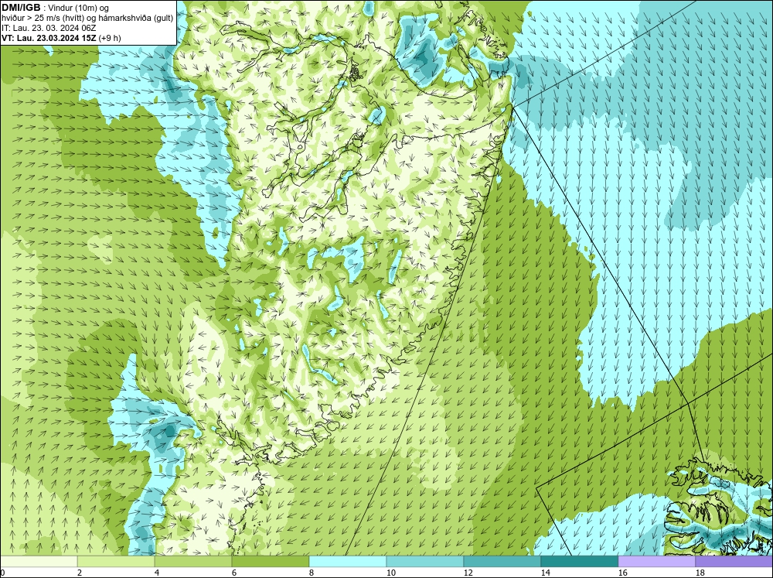This screenshot has width=773, height=578.
Task: Click the 'VT: Lau. 23.03.2024 15Z' valid time
Action: [x=49, y=38]
